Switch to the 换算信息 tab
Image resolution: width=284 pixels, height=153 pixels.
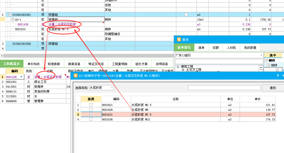pos(74,64)
